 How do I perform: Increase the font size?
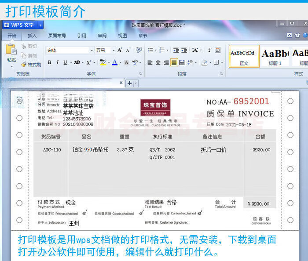pos(120,50)
